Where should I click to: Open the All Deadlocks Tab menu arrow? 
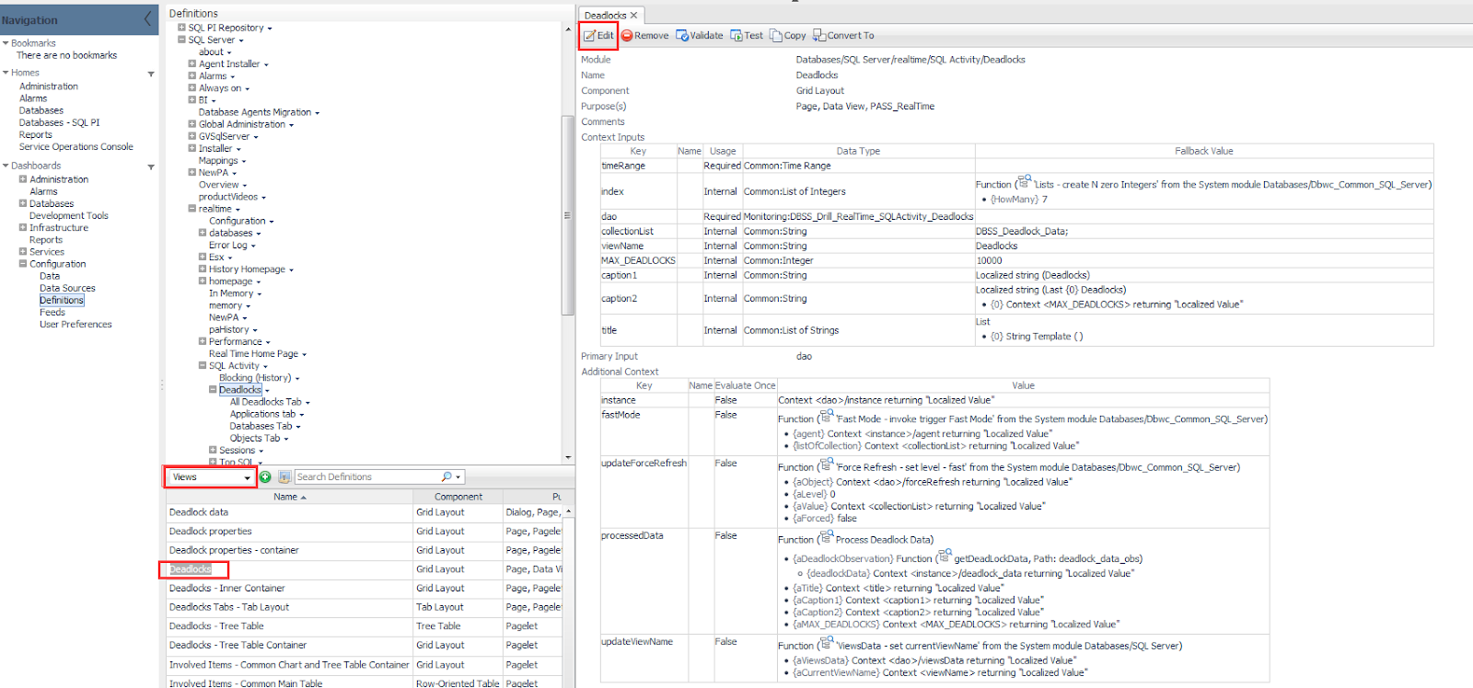307,403
